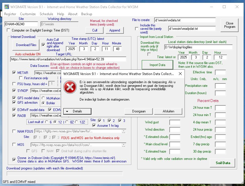Toggle Include this saved file checkbox
The height and width of the screenshot is (186, 245).
tap(137, 29)
